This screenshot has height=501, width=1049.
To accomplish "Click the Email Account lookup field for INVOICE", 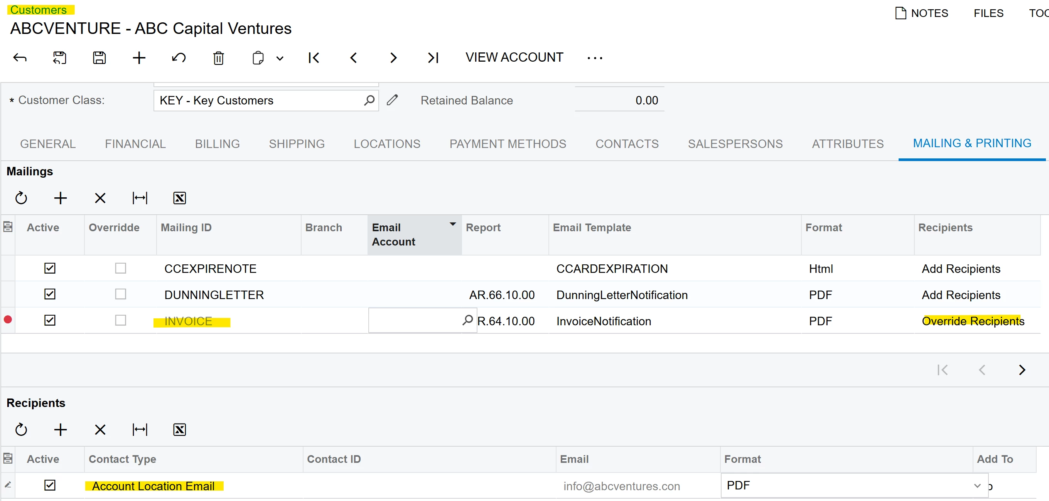I will [415, 321].
